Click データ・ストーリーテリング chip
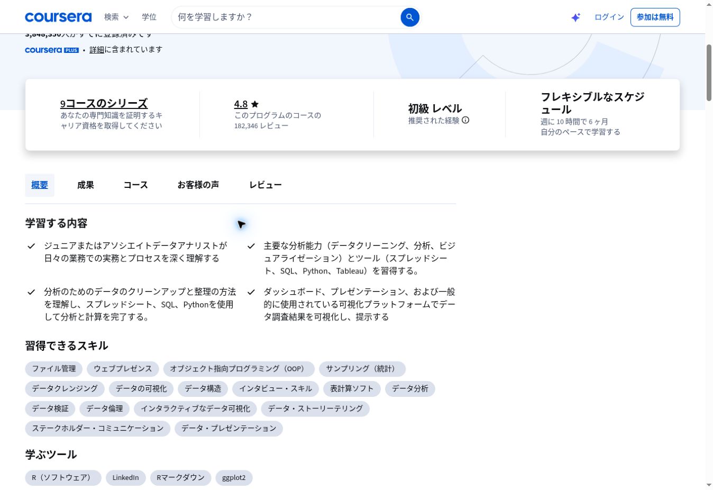This screenshot has height=490, width=713. tap(315, 409)
